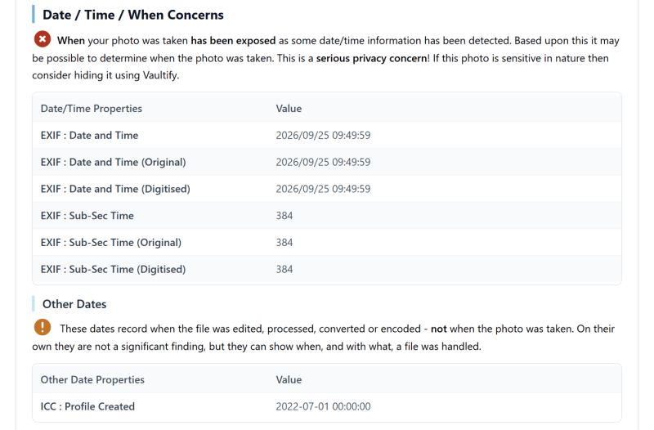Screen dimensions: 654x430
Task: Click the EXIF : Sub-Sec Time row
Action: [326, 216]
